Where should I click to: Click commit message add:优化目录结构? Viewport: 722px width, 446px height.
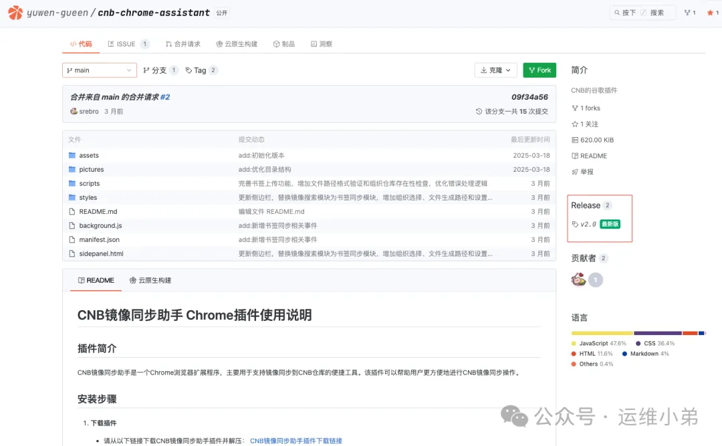(264, 169)
